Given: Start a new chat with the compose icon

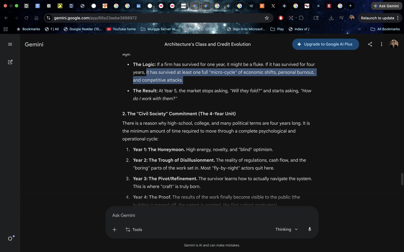Looking at the screenshot, I should pyautogui.click(x=10, y=62).
